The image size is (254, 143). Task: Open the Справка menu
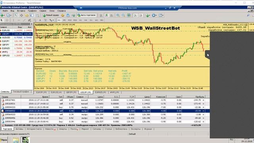(62, 11)
